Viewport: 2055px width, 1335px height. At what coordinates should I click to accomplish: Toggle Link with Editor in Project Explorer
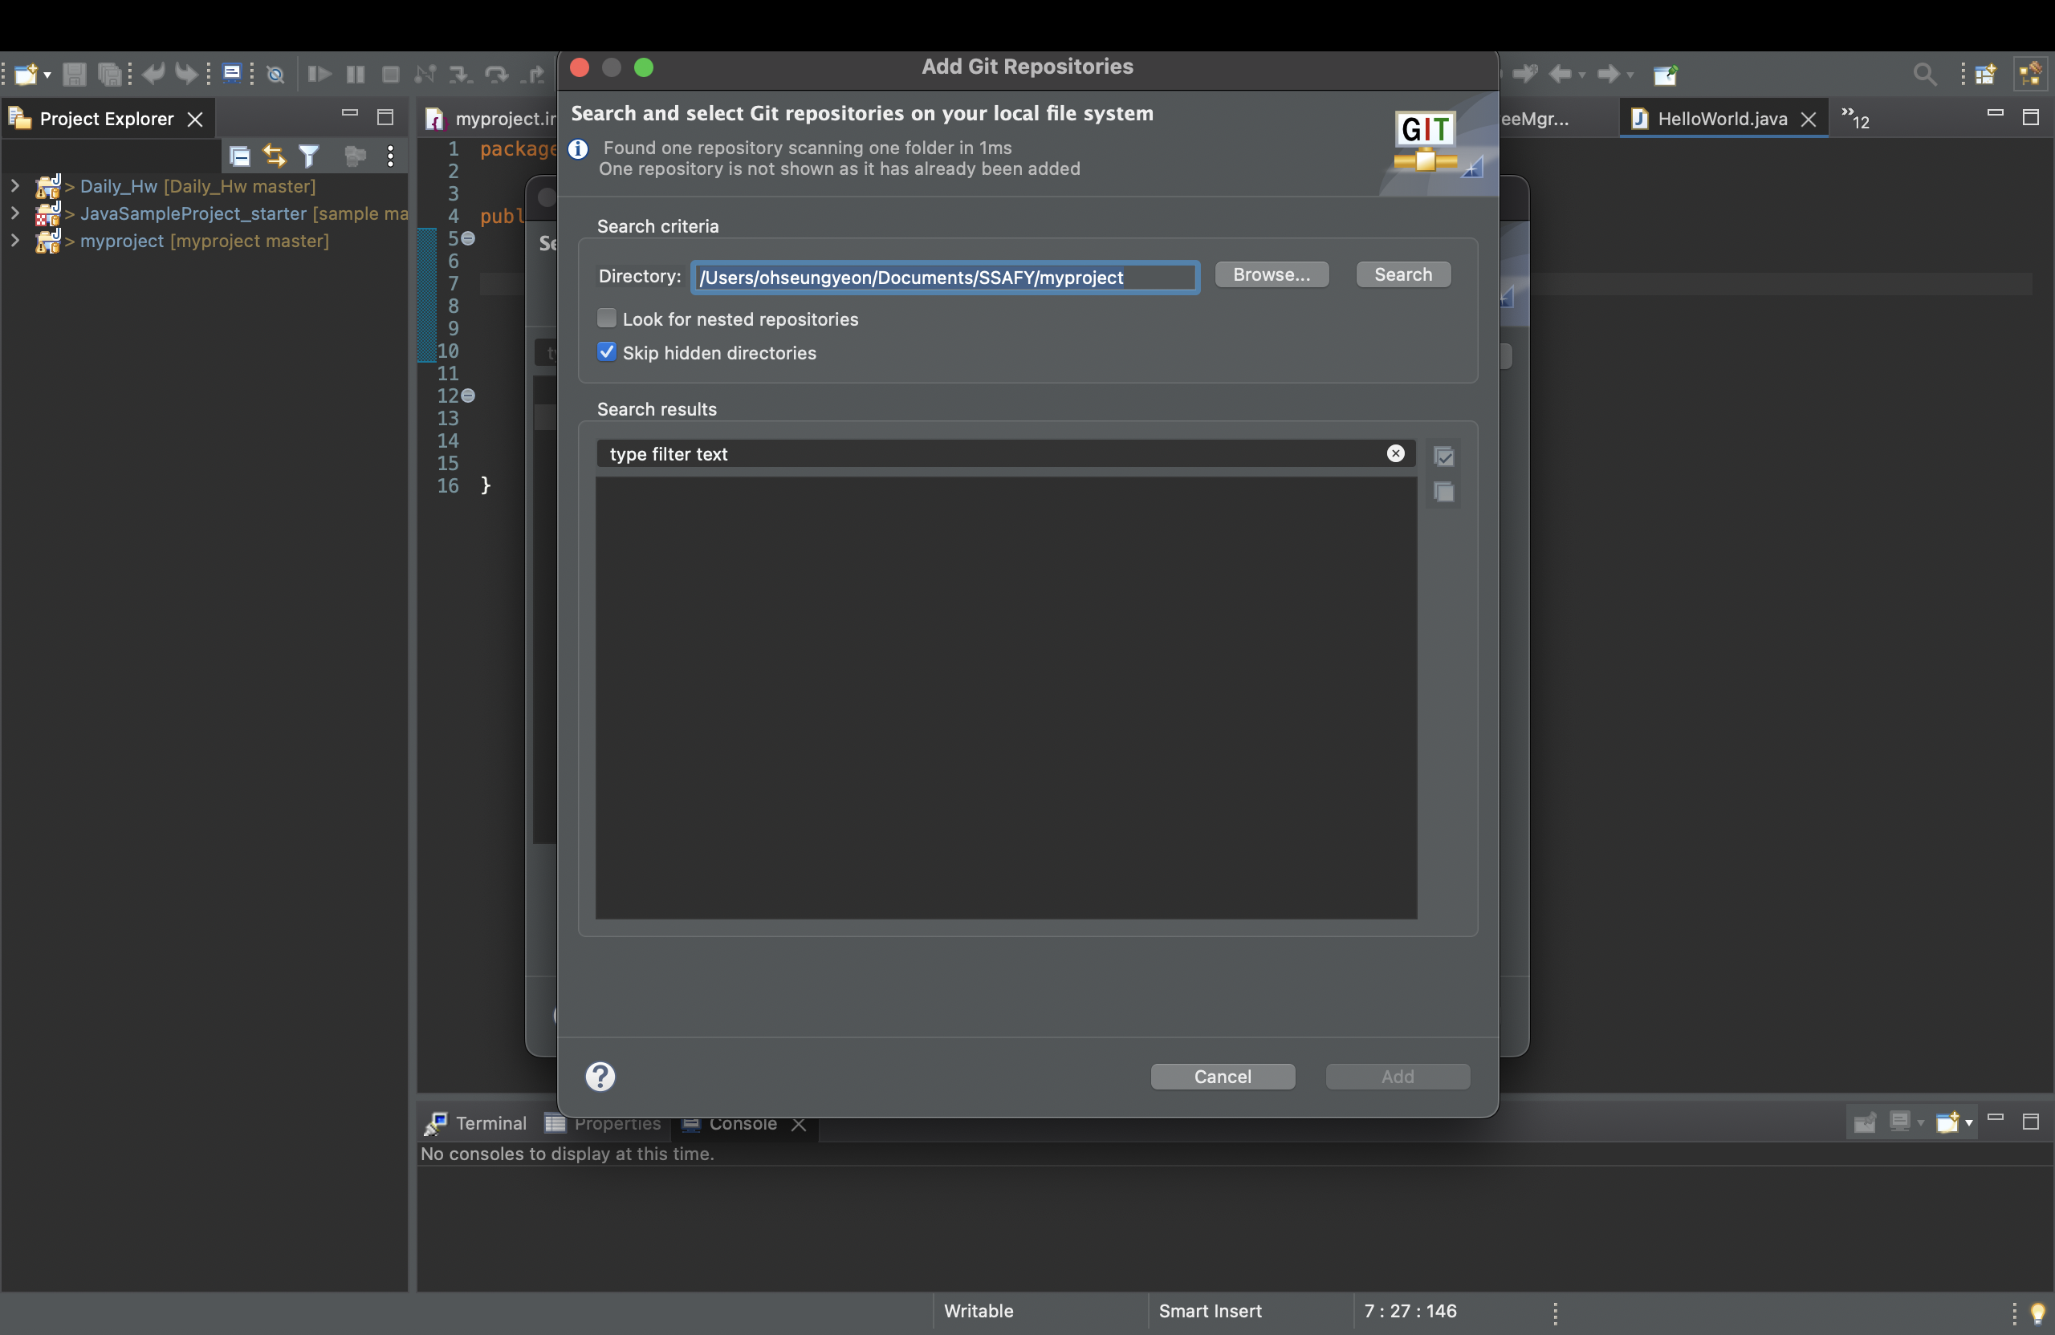pyautogui.click(x=275, y=156)
